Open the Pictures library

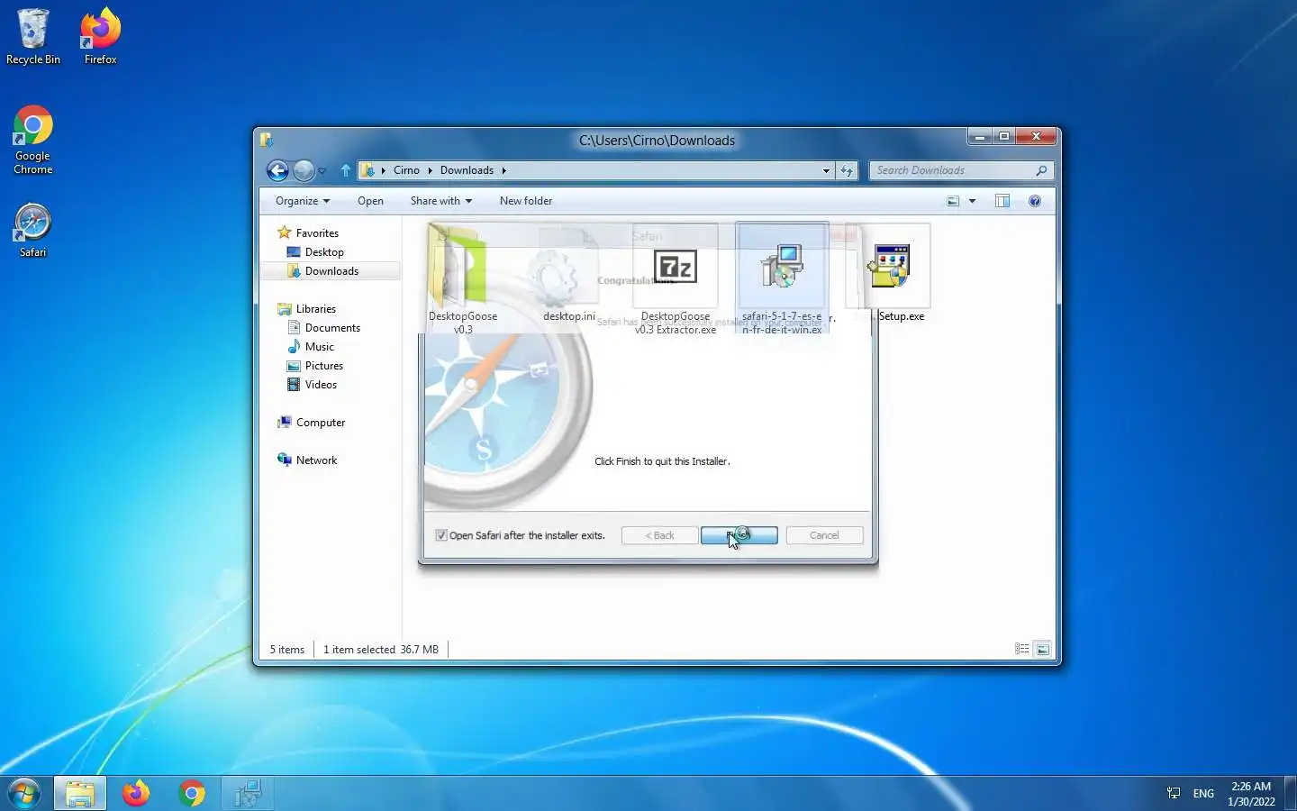coord(315,366)
